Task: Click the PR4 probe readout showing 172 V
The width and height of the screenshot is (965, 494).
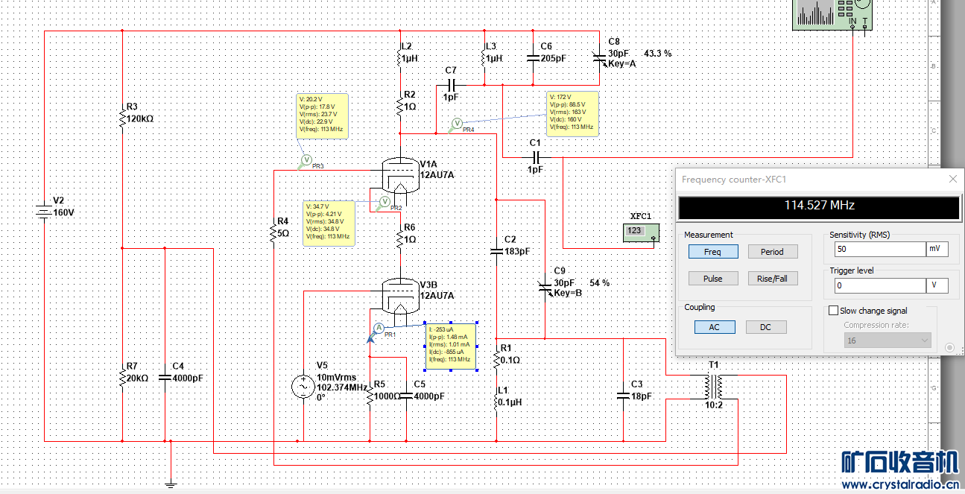Action: point(573,114)
